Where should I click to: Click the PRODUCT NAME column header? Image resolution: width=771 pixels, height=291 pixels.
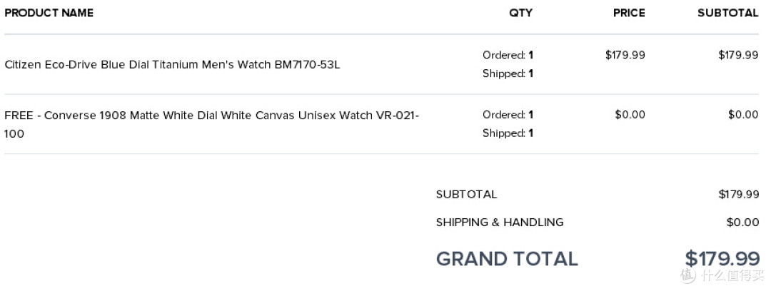[x=49, y=14]
